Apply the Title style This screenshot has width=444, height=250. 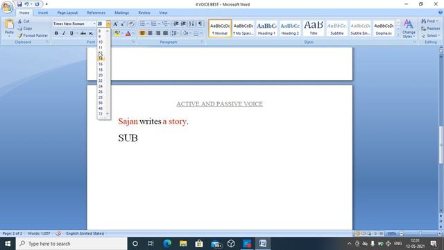[314, 28]
